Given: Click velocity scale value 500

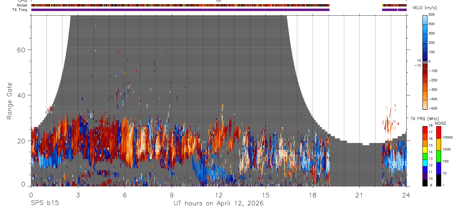Looking at the screenshot, I should (432, 15).
